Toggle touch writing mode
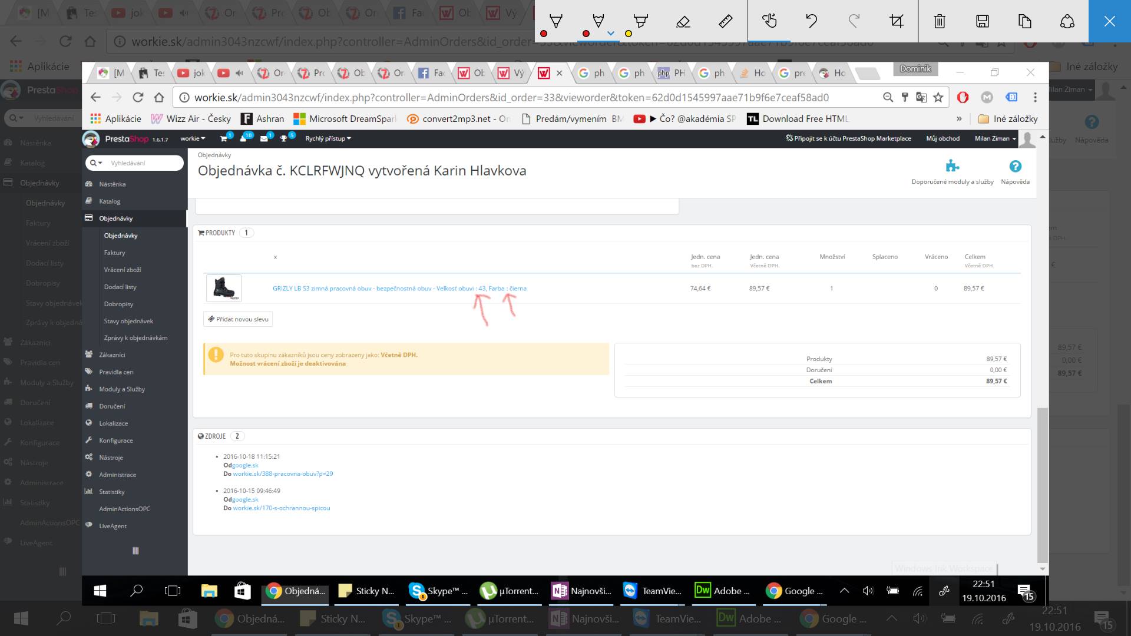Viewport: 1131px width, 636px height. click(769, 22)
